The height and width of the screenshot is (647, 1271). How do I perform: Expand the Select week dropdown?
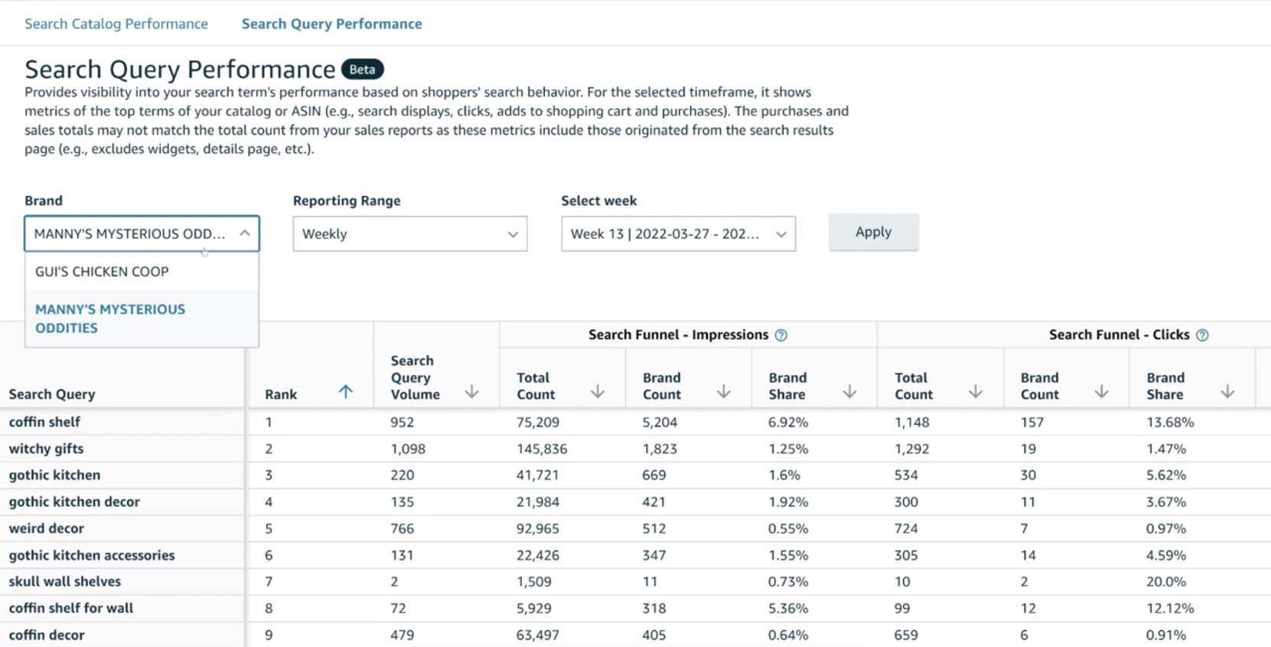tap(678, 234)
